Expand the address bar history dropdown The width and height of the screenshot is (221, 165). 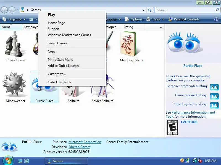143,10
